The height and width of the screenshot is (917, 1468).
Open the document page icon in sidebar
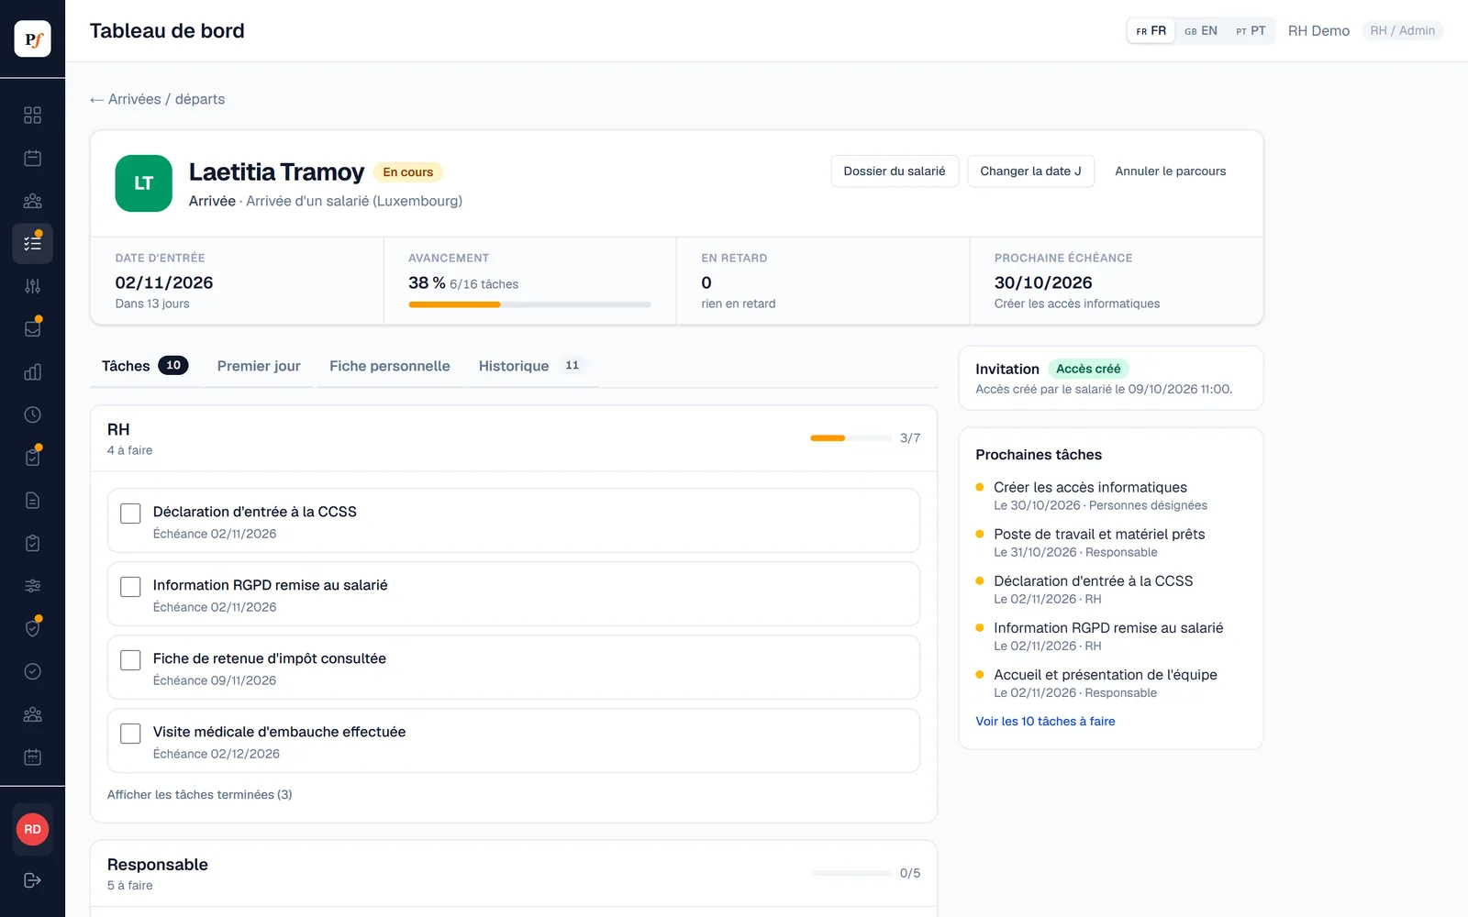pos(32,501)
